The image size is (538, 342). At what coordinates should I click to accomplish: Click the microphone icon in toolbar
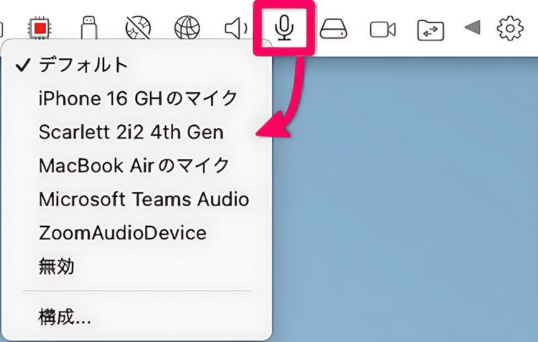[284, 28]
